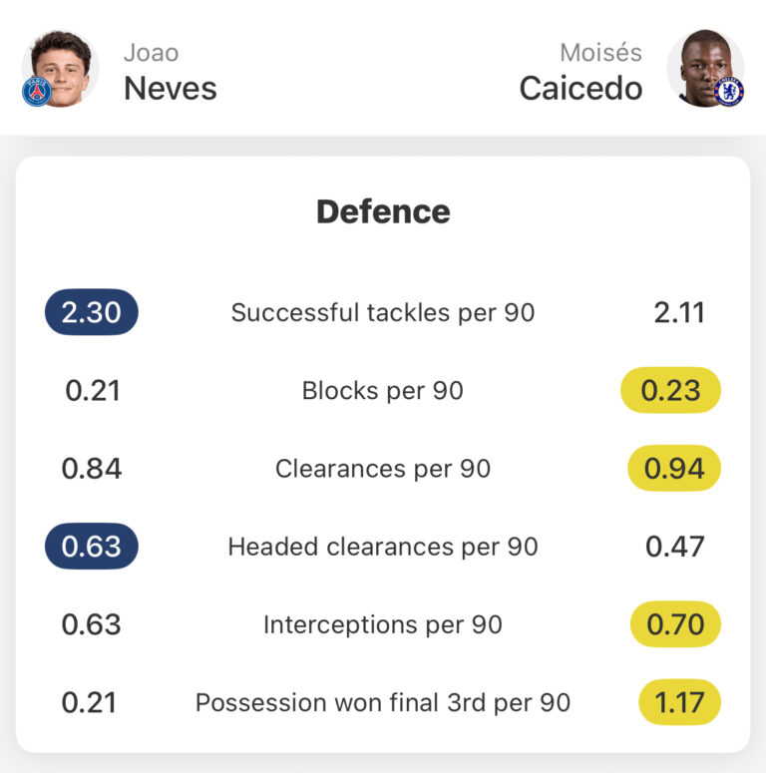
Task: Click the Successful tackles per 90 label
Action: (383, 312)
